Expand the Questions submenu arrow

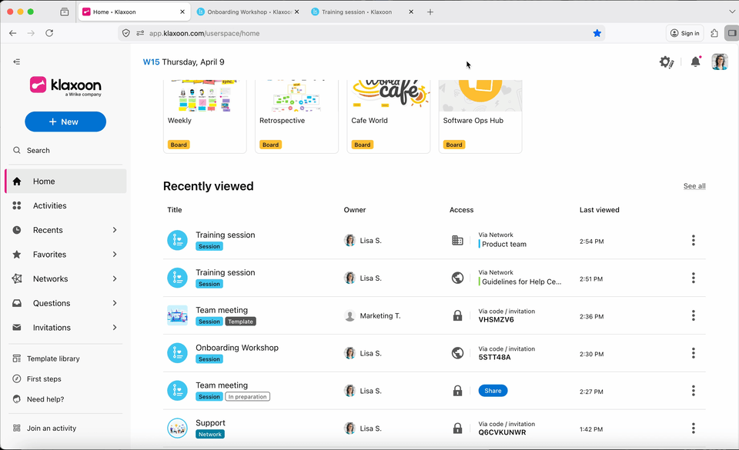[x=115, y=303]
